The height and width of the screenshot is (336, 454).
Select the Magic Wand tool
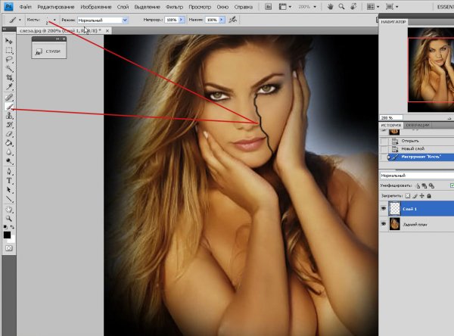tap(9, 69)
